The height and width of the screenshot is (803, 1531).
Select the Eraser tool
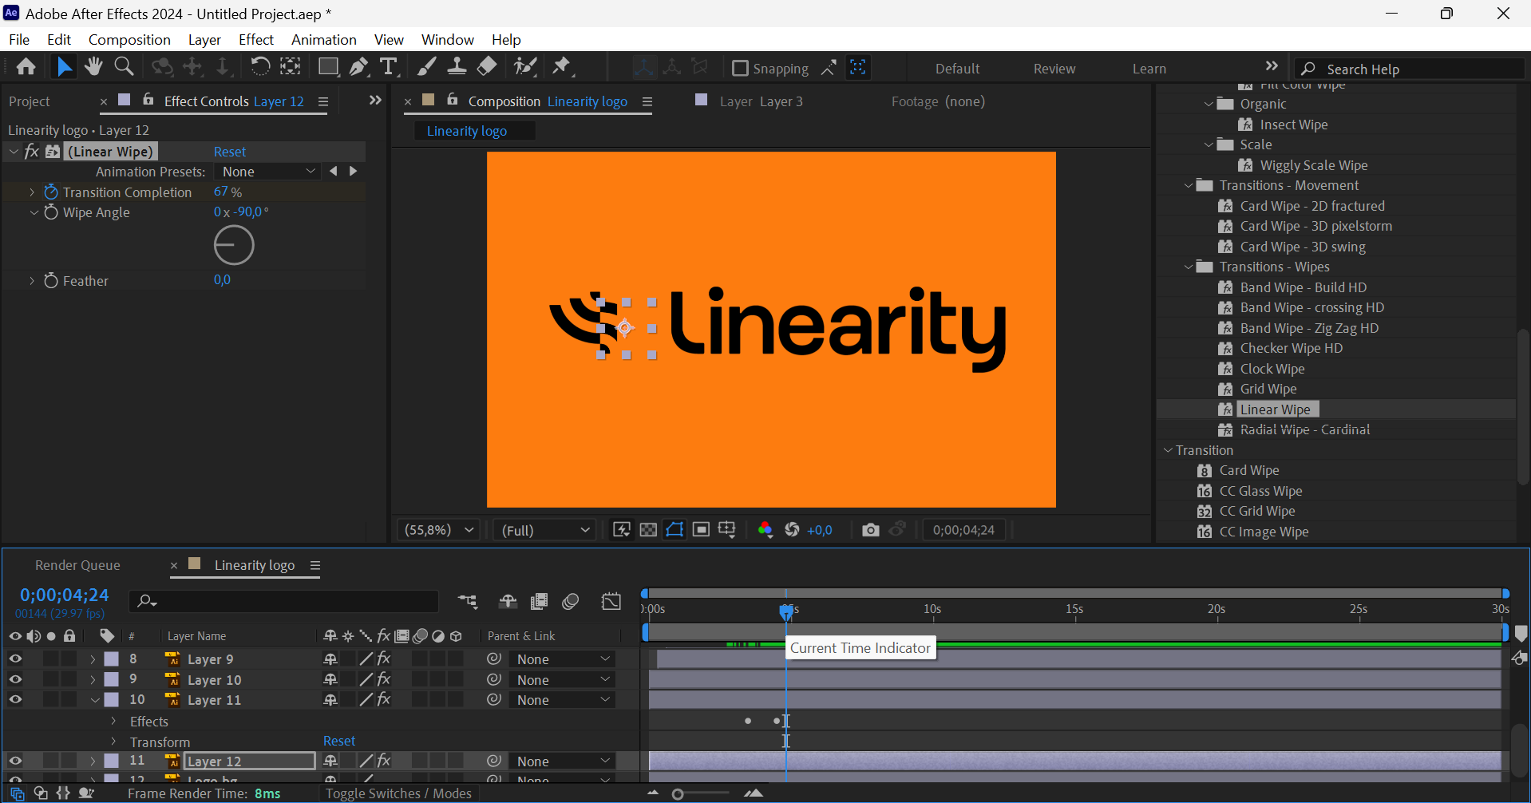coord(487,67)
